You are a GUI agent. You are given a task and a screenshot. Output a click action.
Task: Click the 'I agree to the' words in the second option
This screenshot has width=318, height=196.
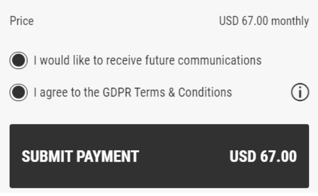(x=67, y=93)
